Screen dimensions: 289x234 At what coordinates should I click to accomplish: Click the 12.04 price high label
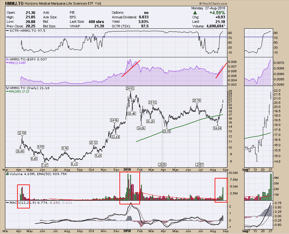pyautogui.click(x=22, y=133)
